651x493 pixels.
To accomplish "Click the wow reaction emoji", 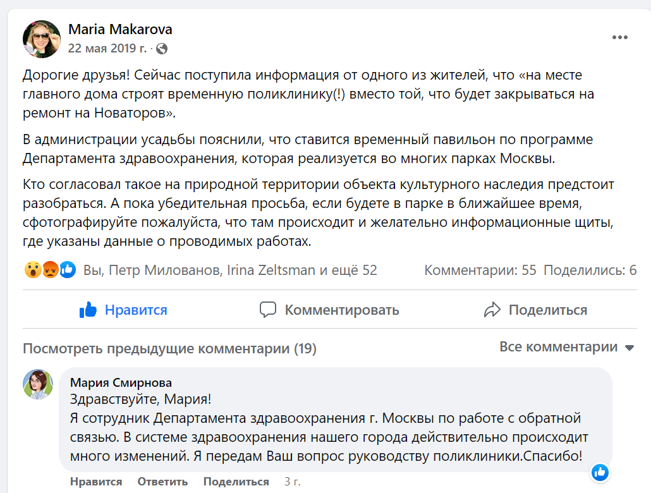I will [33, 271].
